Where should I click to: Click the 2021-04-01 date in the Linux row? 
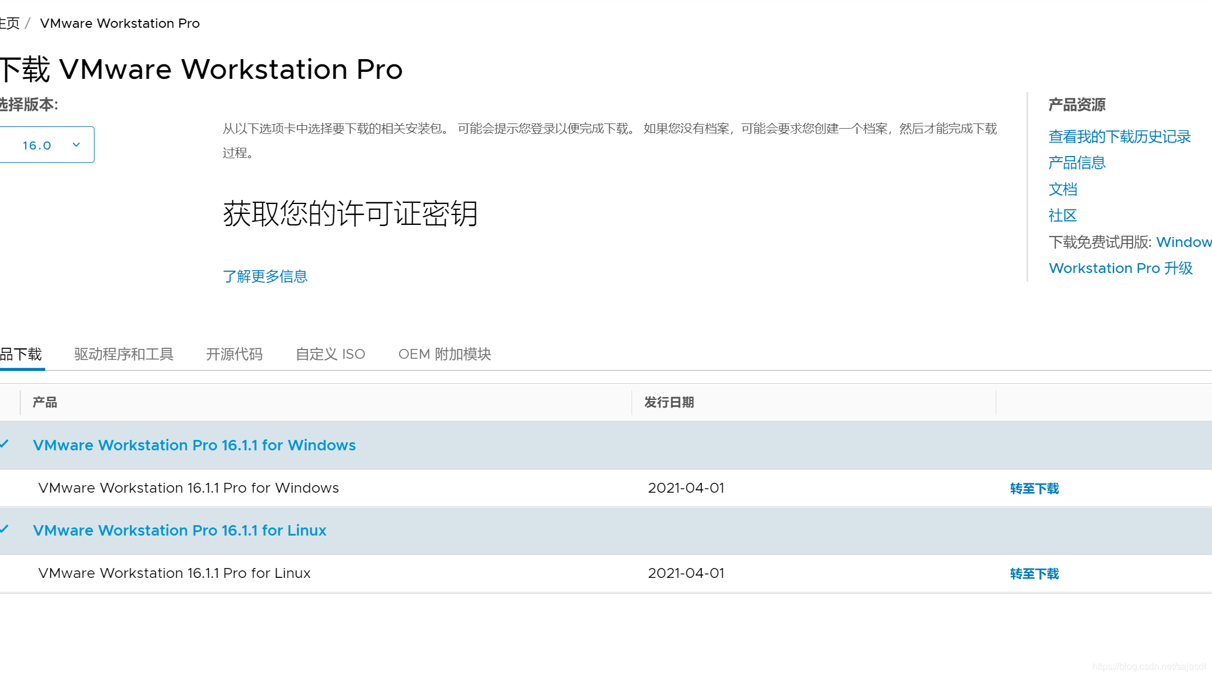[x=686, y=573]
